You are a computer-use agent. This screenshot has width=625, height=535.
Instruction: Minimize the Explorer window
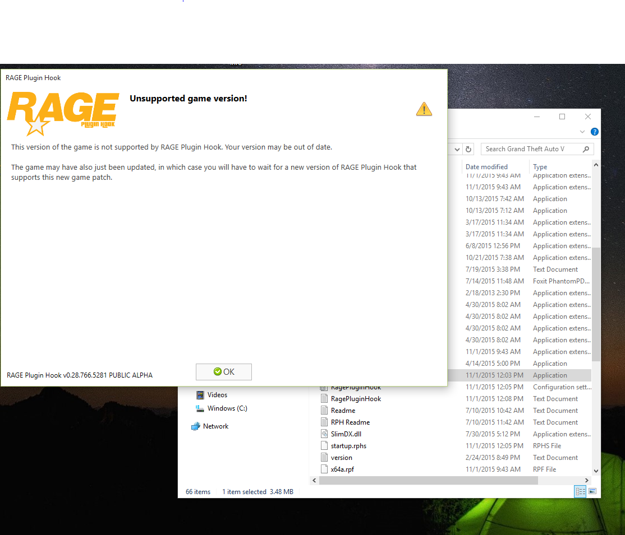pyautogui.click(x=537, y=117)
